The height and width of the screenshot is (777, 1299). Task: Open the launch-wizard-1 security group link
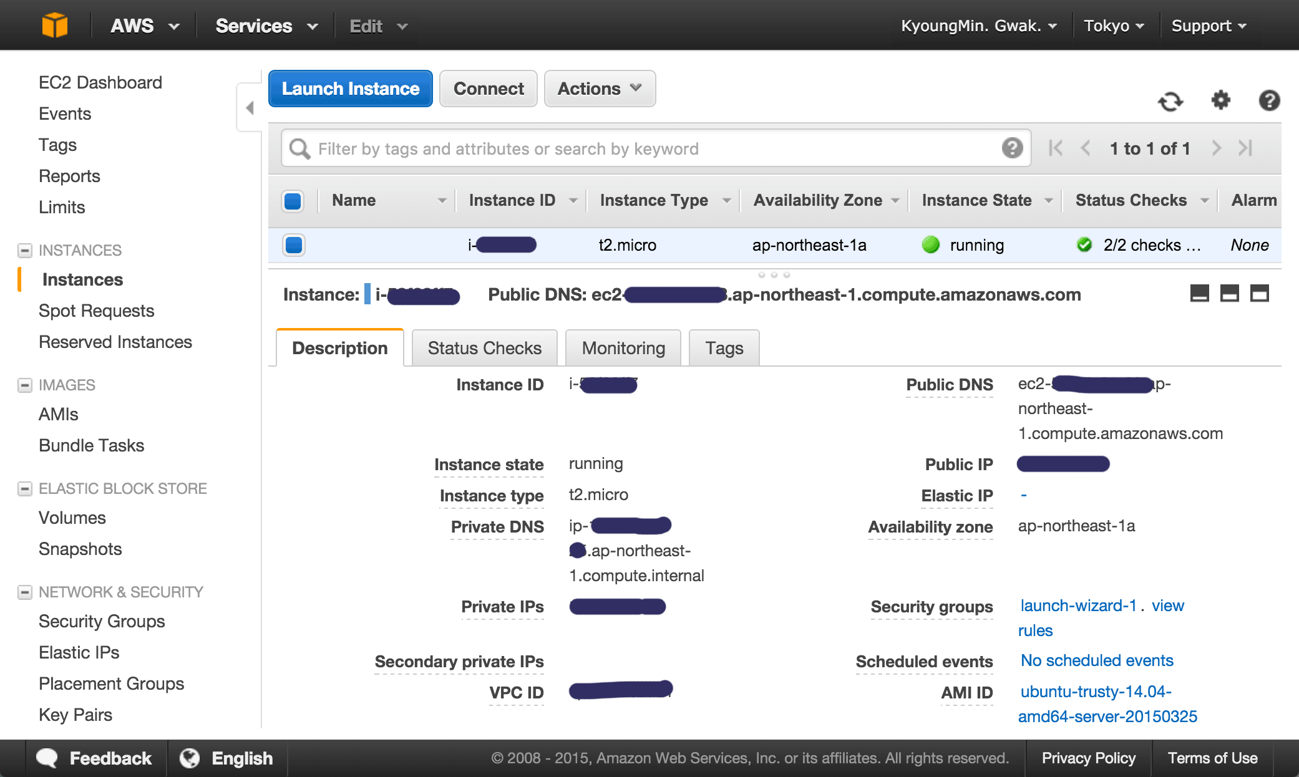tap(1079, 606)
